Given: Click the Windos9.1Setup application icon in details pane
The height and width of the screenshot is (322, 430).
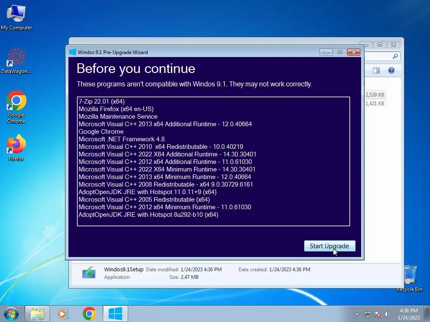Looking at the screenshot, I should [89, 273].
